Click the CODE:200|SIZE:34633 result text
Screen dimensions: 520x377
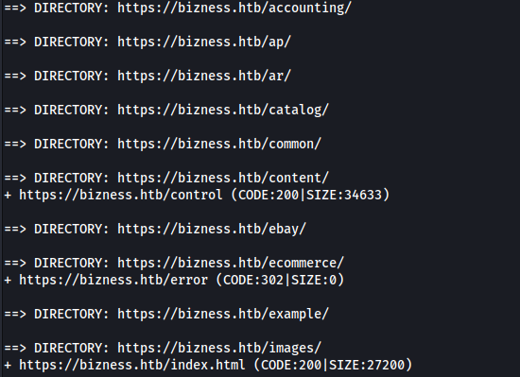[310, 195]
